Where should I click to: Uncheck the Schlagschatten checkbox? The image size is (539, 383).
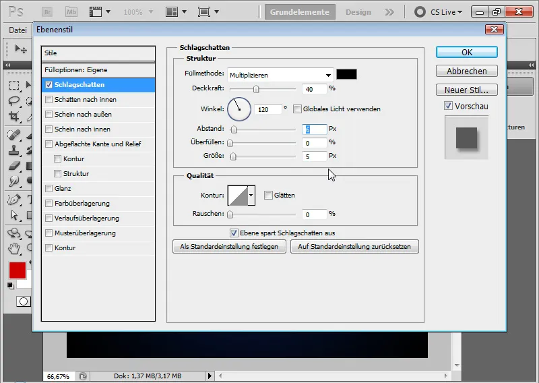(49, 85)
